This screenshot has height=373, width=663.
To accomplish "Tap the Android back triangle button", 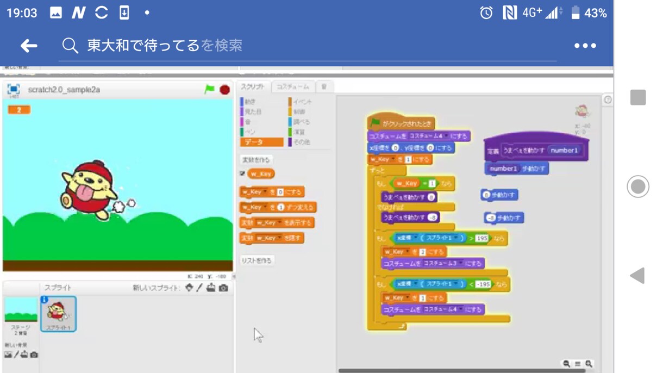I will click(637, 275).
